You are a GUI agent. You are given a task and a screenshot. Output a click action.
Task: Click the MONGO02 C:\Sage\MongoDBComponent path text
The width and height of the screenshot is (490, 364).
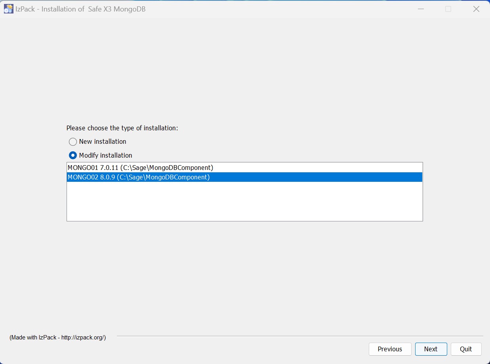[x=163, y=177]
